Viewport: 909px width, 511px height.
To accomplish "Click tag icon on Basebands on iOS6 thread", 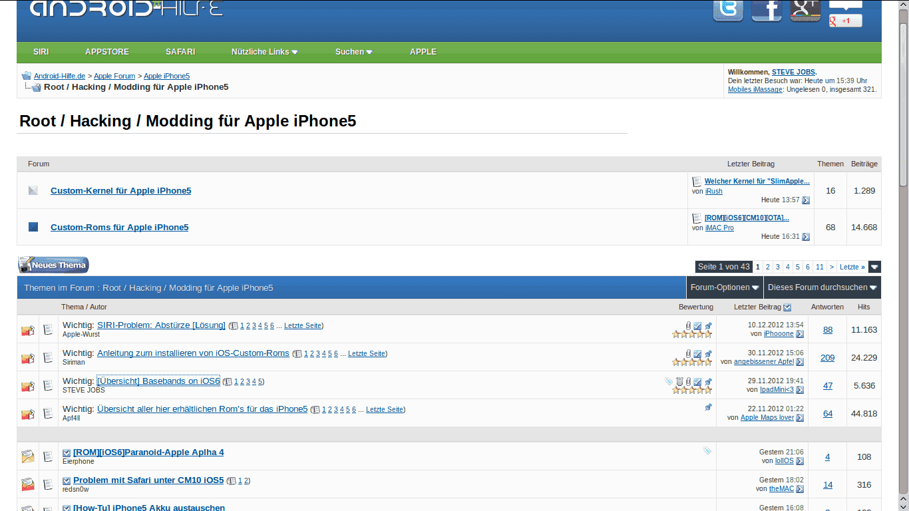I will click(669, 381).
